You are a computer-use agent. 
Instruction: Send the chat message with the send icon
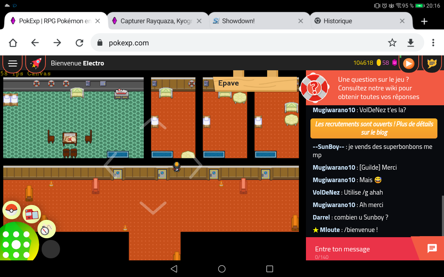point(432,248)
